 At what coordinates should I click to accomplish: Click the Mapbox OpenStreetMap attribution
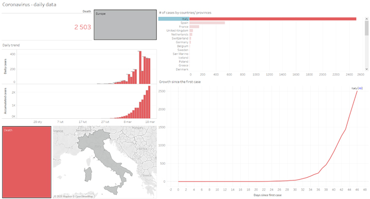pyautogui.click(x=73, y=196)
